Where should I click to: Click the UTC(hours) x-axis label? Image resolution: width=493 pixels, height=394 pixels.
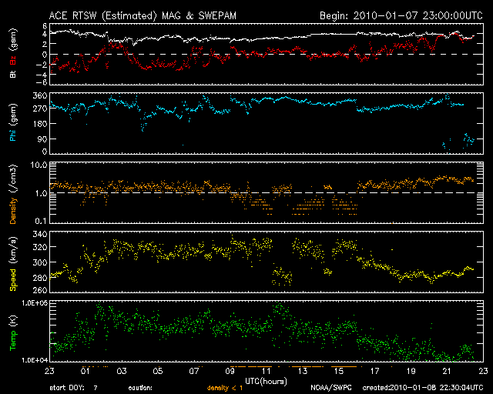(266, 382)
